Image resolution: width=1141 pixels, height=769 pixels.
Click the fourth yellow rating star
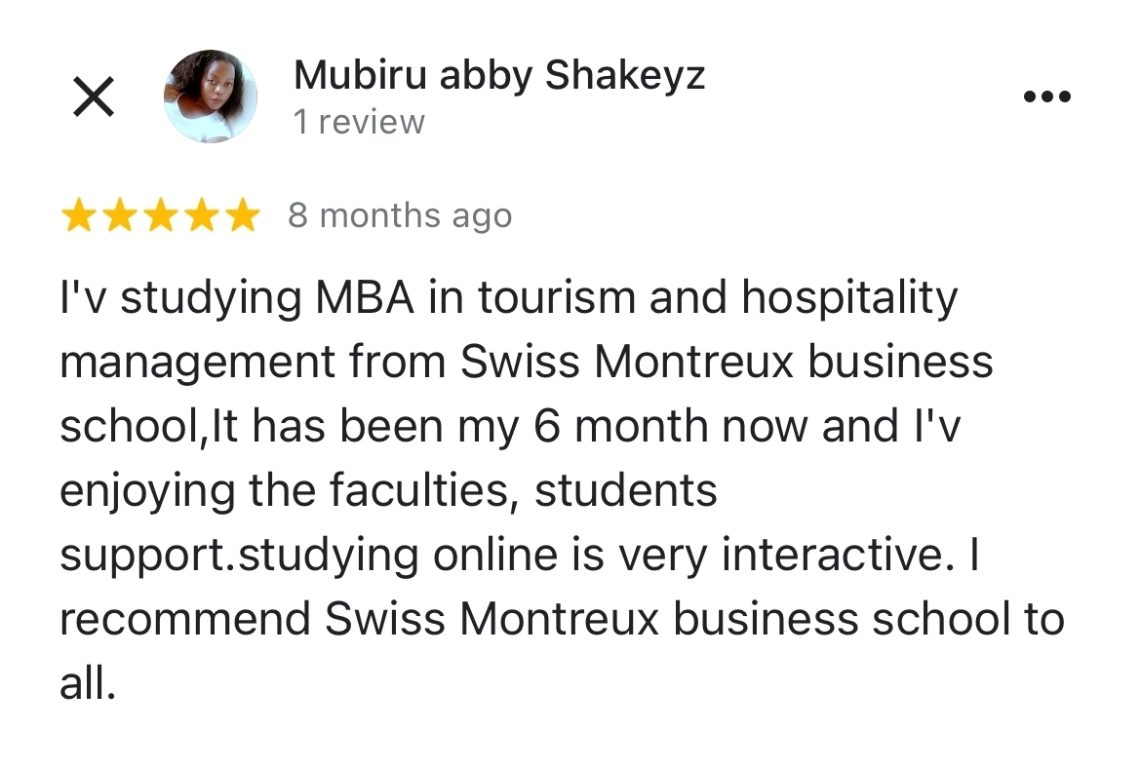[202, 216]
